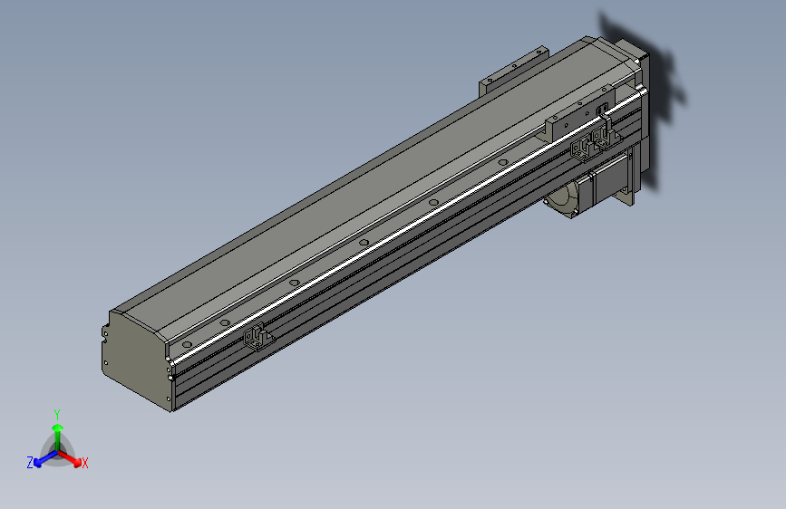Select the end cap plate at the near end of the rail
This screenshot has width=786, height=509.
coord(134,360)
